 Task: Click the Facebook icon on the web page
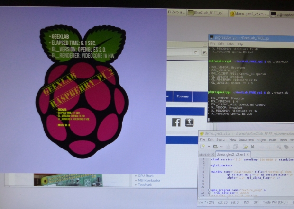coord(176,122)
